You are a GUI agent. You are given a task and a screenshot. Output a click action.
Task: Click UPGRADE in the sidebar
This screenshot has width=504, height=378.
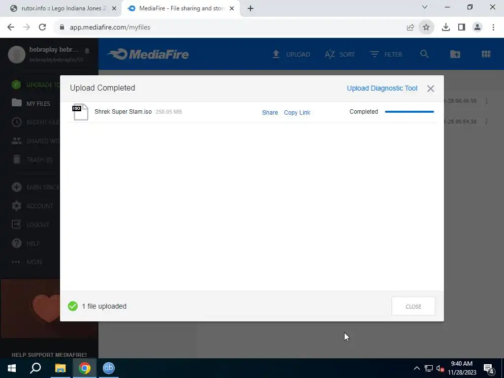click(35, 85)
